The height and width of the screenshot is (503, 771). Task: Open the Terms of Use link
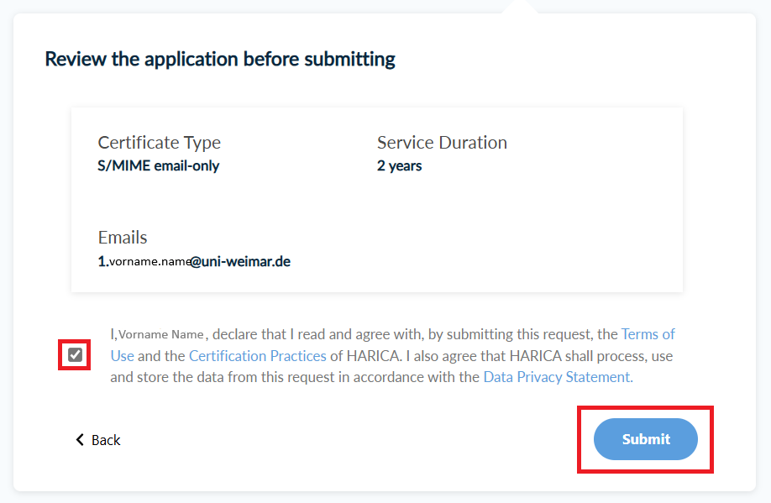648,334
